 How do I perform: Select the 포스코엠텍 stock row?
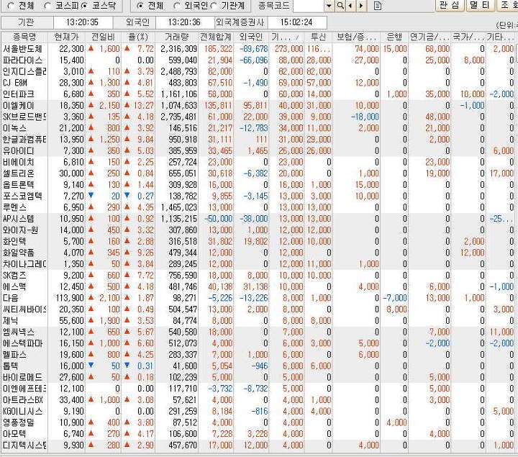pyautogui.click(x=258, y=196)
